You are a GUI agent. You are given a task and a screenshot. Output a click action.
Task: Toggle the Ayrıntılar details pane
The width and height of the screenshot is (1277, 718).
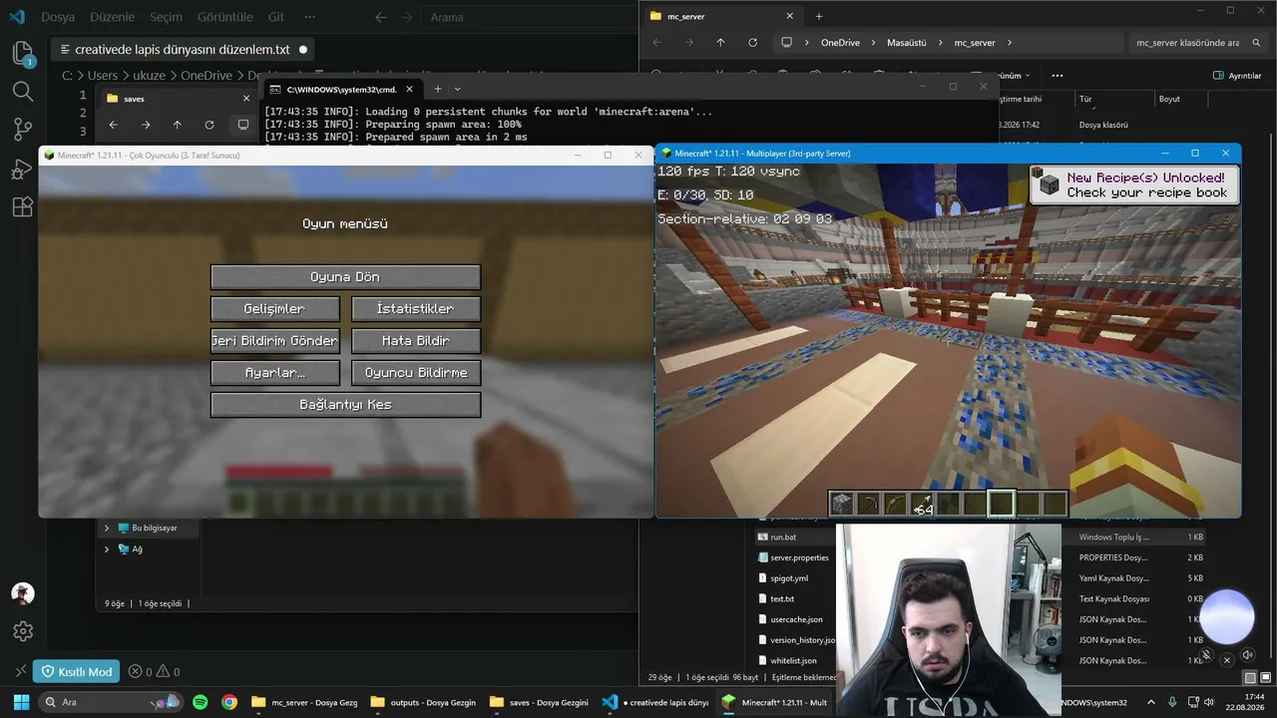[x=1237, y=76]
